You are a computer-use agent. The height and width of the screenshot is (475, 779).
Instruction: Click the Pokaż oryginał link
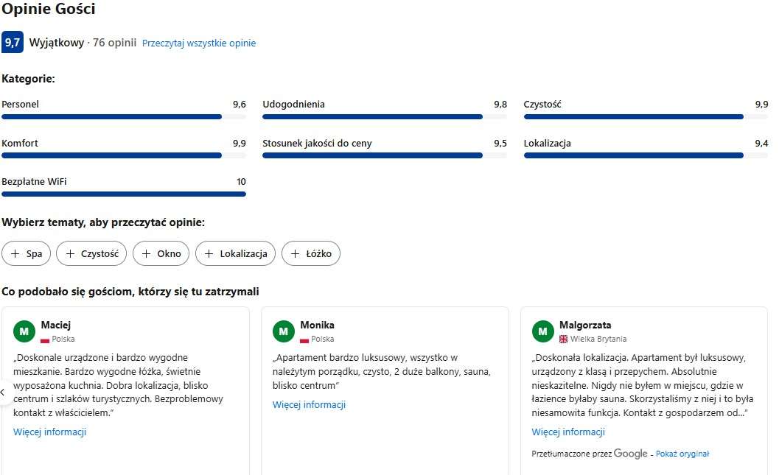click(x=682, y=454)
